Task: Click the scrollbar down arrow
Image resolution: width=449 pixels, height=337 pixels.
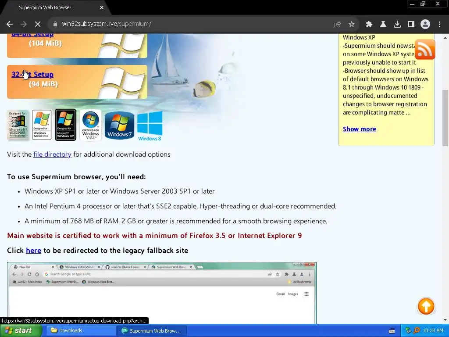Action: 445,320
